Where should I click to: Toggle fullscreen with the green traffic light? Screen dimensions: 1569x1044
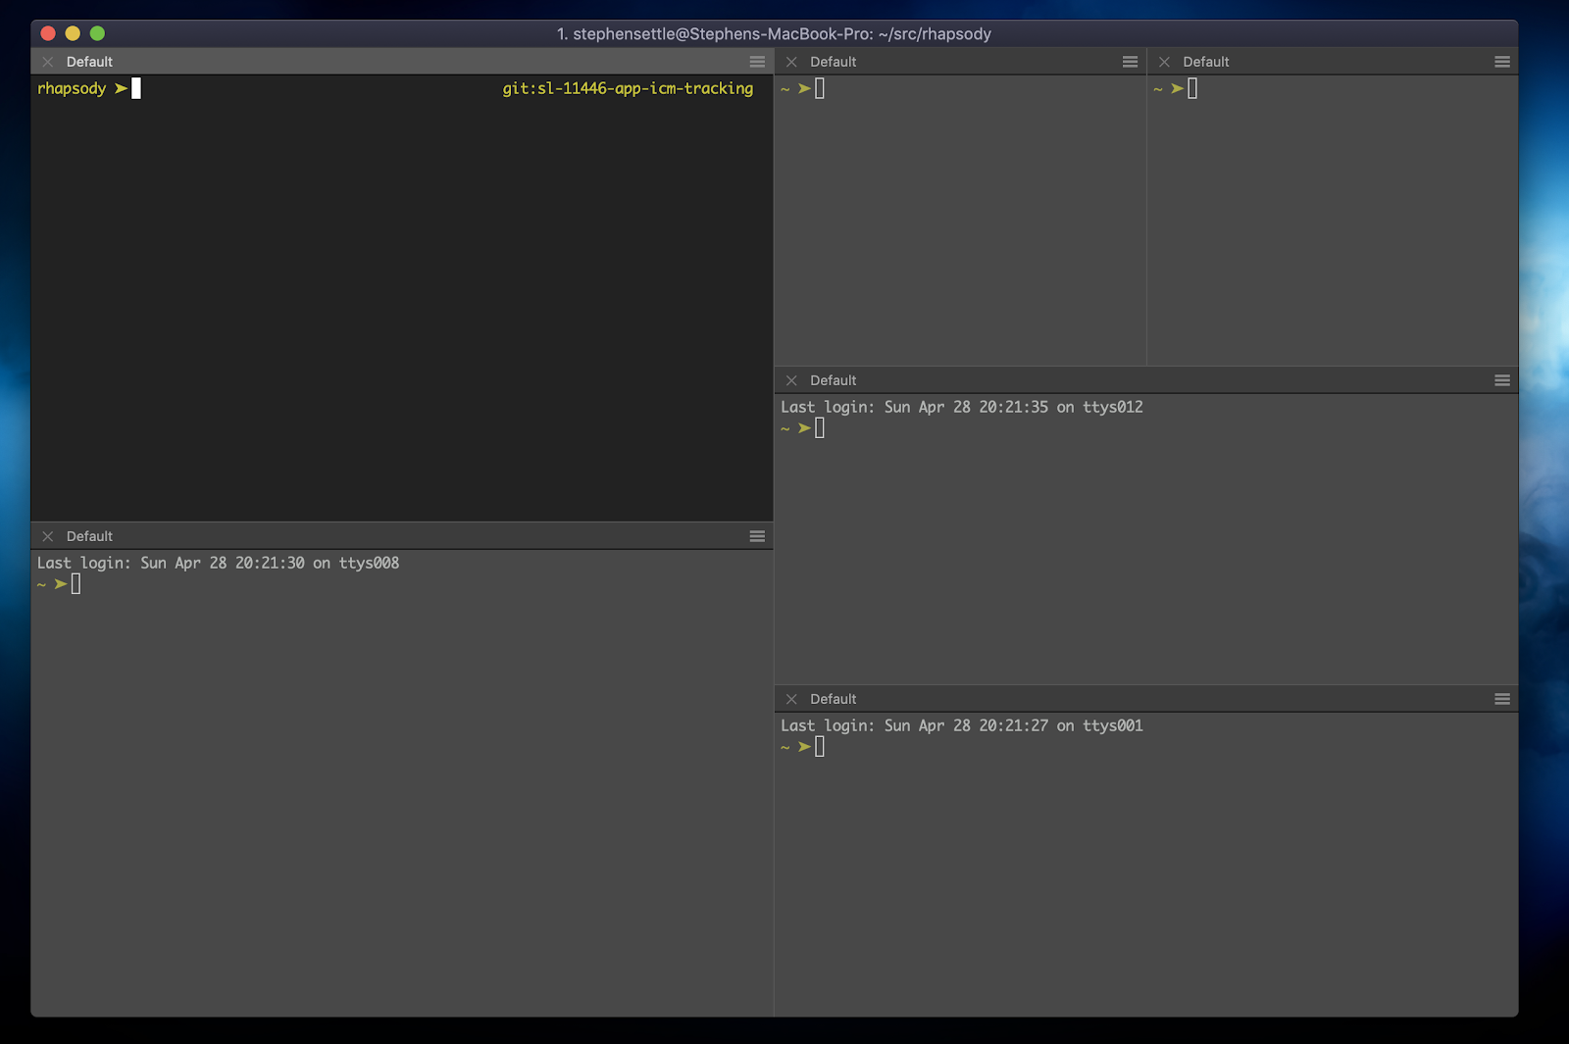[x=96, y=32]
